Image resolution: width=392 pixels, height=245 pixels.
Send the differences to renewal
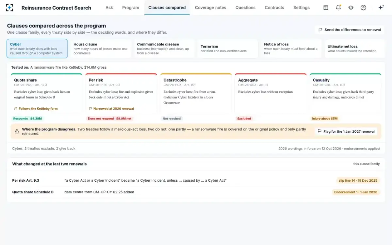pyautogui.click(x=350, y=30)
